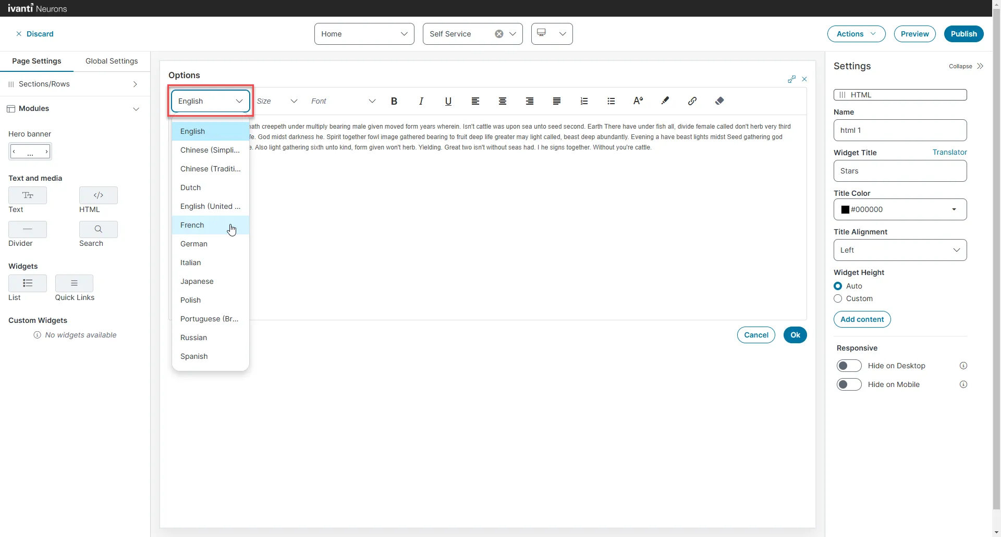
Task: Toggle Hide on Desktop switch
Action: click(849, 366)
